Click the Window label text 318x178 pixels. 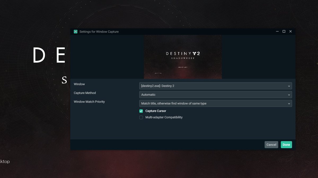(x=79, y=84)
